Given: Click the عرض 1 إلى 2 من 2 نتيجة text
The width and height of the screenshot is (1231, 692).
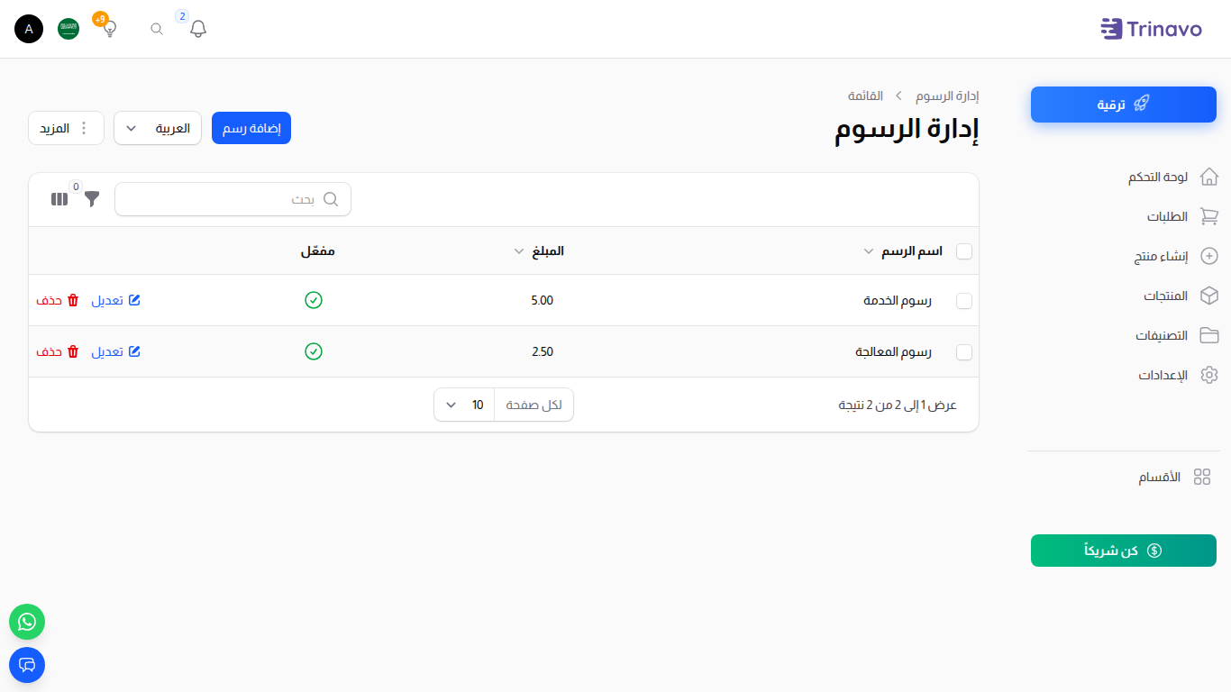Looking at the screenshot, I should [x=898, y=405].
